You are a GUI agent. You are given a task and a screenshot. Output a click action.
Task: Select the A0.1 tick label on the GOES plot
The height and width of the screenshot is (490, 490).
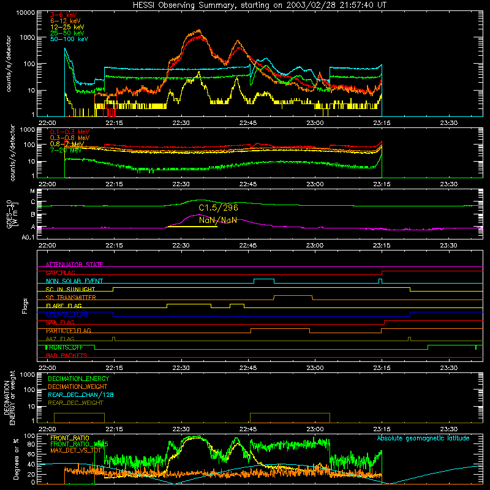28,237
